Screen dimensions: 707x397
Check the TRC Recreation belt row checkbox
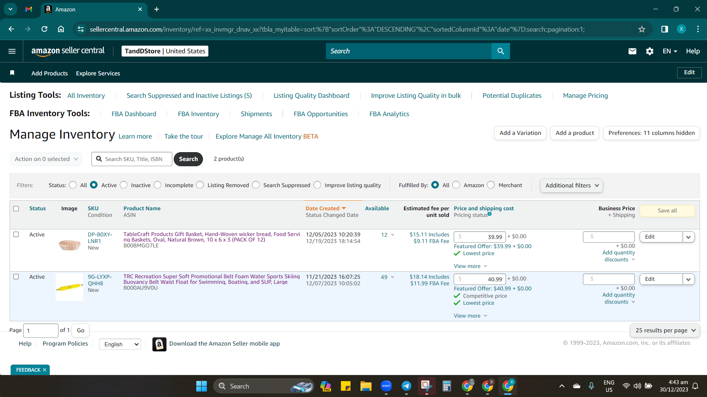(16, 276)
